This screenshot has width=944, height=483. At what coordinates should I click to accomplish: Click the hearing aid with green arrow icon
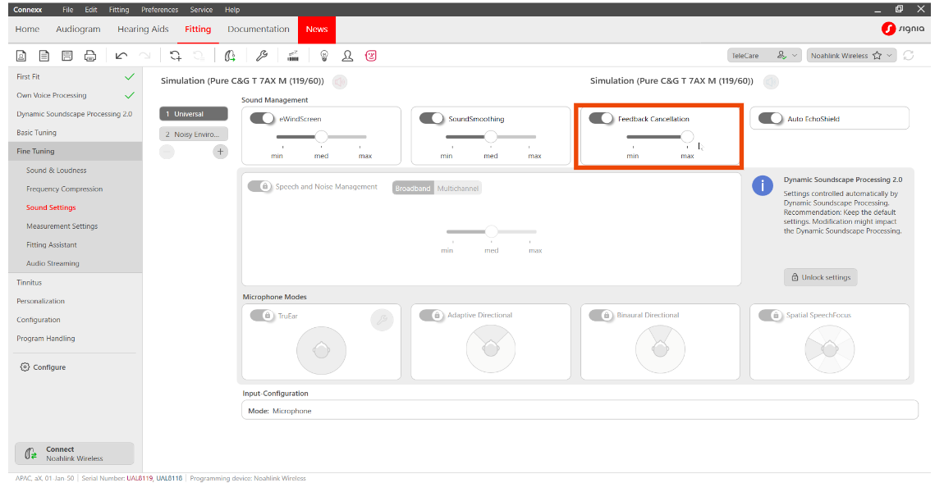click(x=230, y=56)
